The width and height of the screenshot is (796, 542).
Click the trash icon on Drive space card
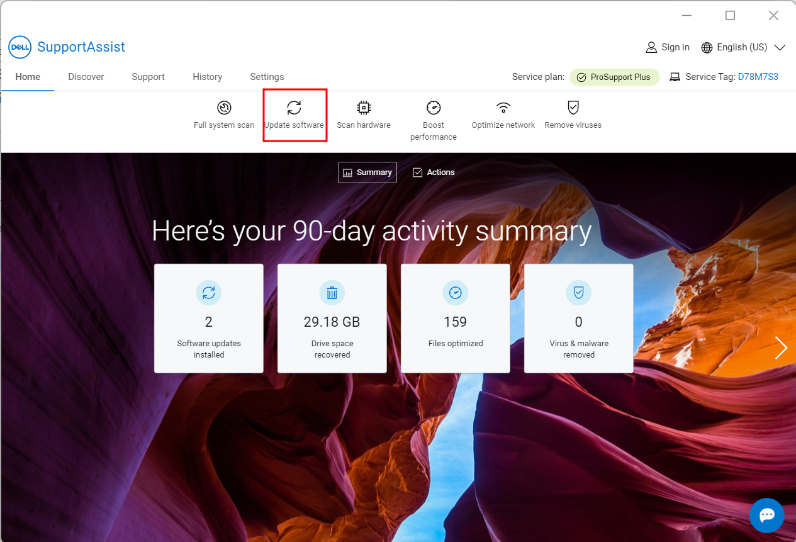click(332, 293)
